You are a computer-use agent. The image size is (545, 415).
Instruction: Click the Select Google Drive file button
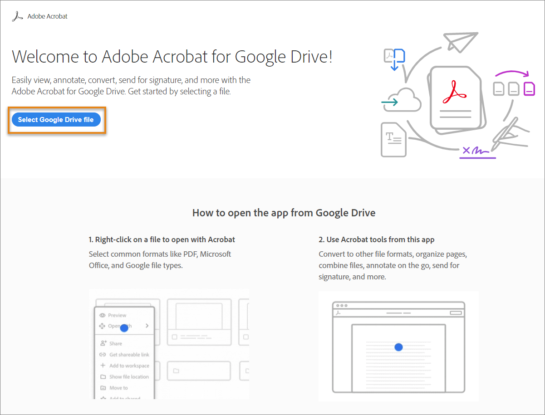click(x=56, y=119)
